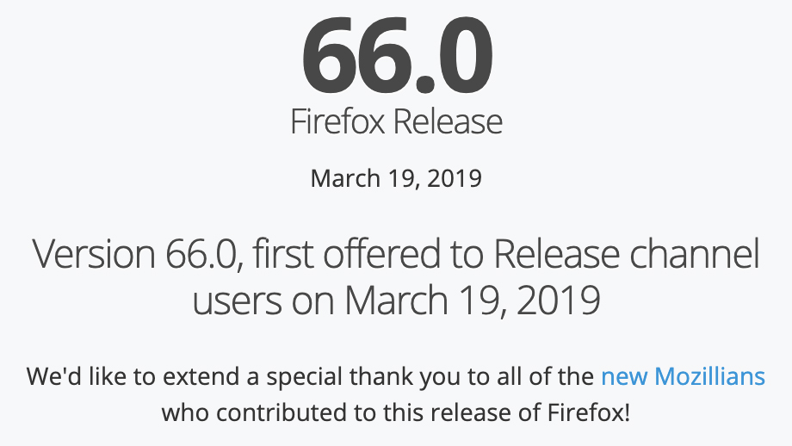Click the word users in the heading
792x446 pixels.
[x=237, y=300]
